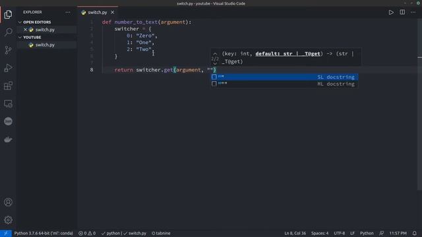Viewport: 422px width, 237px height.
Task: Click the "Two" string in code
Action: (144, 49)
